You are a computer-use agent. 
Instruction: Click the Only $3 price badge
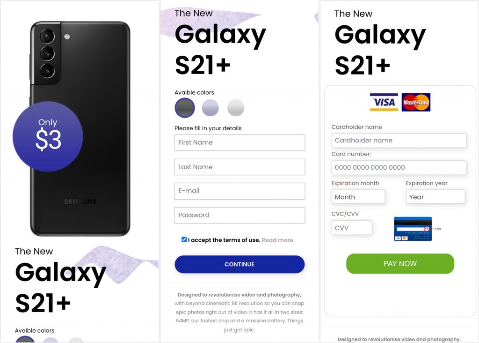point(48,136)
